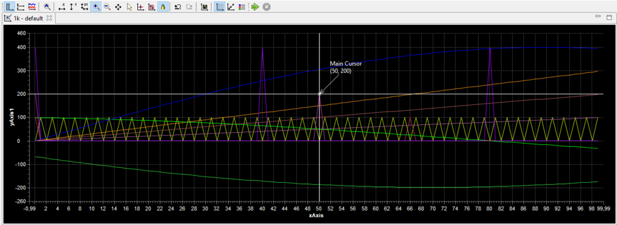617x225 pixels.
Task: Choose the arrow pointer selection tool
Action: pos(129,7)
